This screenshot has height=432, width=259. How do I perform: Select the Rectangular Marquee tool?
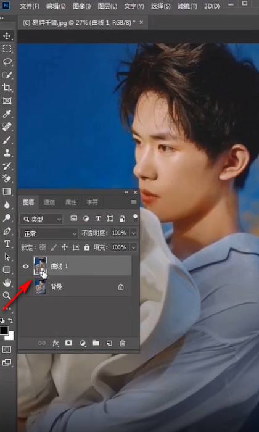point(7,49)
